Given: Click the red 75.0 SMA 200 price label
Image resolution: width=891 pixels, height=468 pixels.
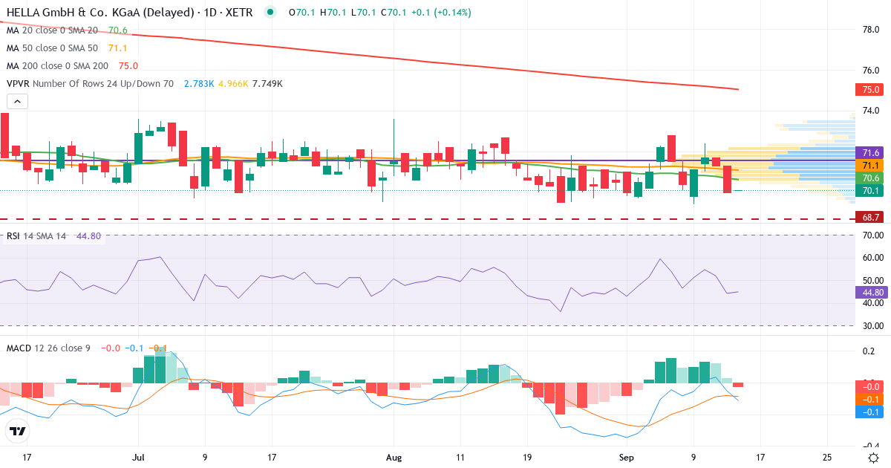Looking at the screenshot, I should [x=871, y=89].
